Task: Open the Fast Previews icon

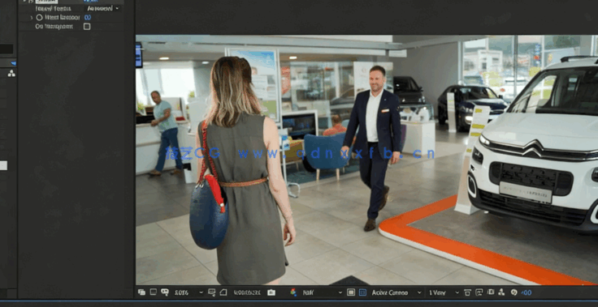Action: click(x=479, y=292)
